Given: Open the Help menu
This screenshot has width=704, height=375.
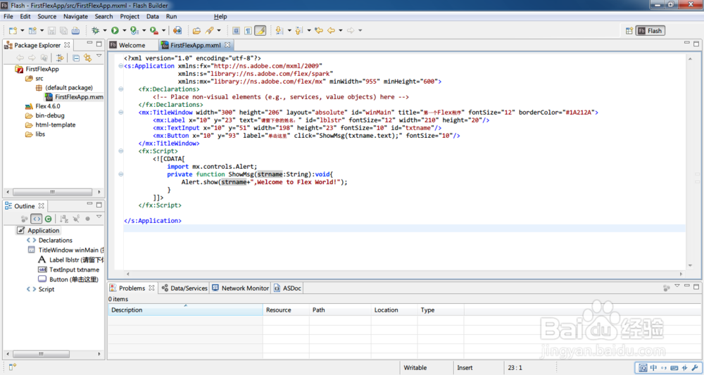Looking at the screenshot, I should point(220,16).
